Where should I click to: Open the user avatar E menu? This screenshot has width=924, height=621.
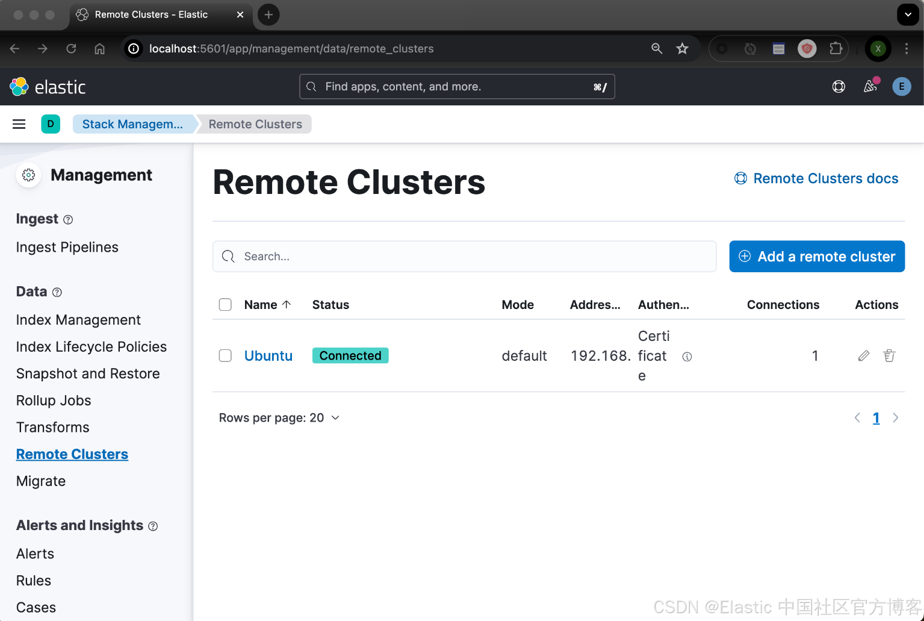pos(901,87)
